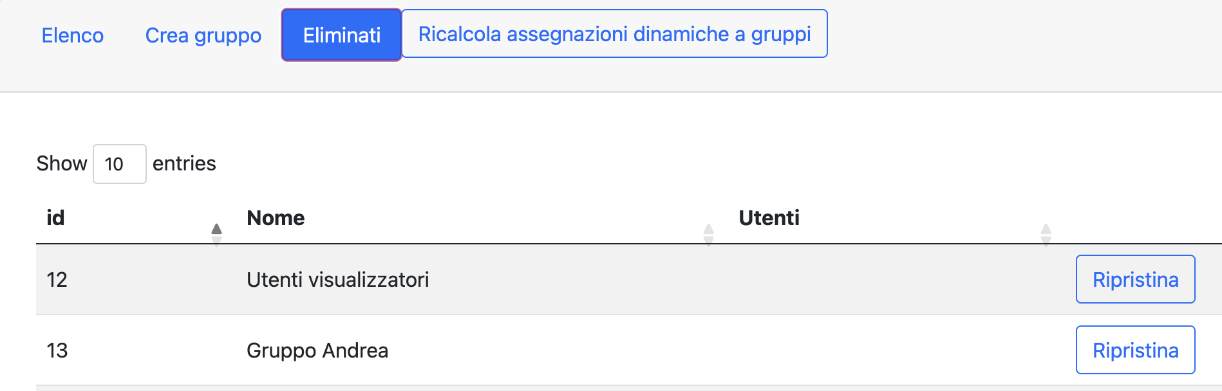
Task: Select the Eliminati tab
Action: point(341,34)
